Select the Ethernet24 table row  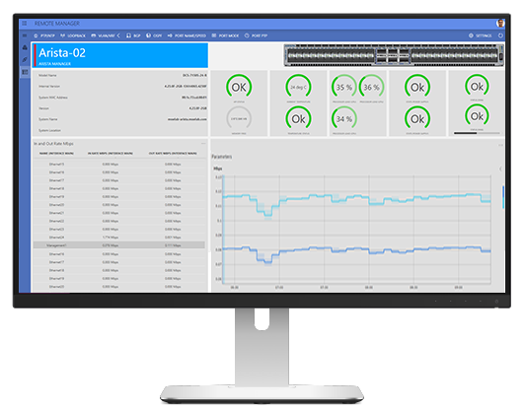pos(119,238)
